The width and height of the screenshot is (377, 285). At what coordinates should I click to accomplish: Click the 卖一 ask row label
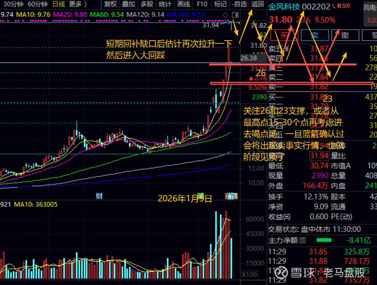275,87
